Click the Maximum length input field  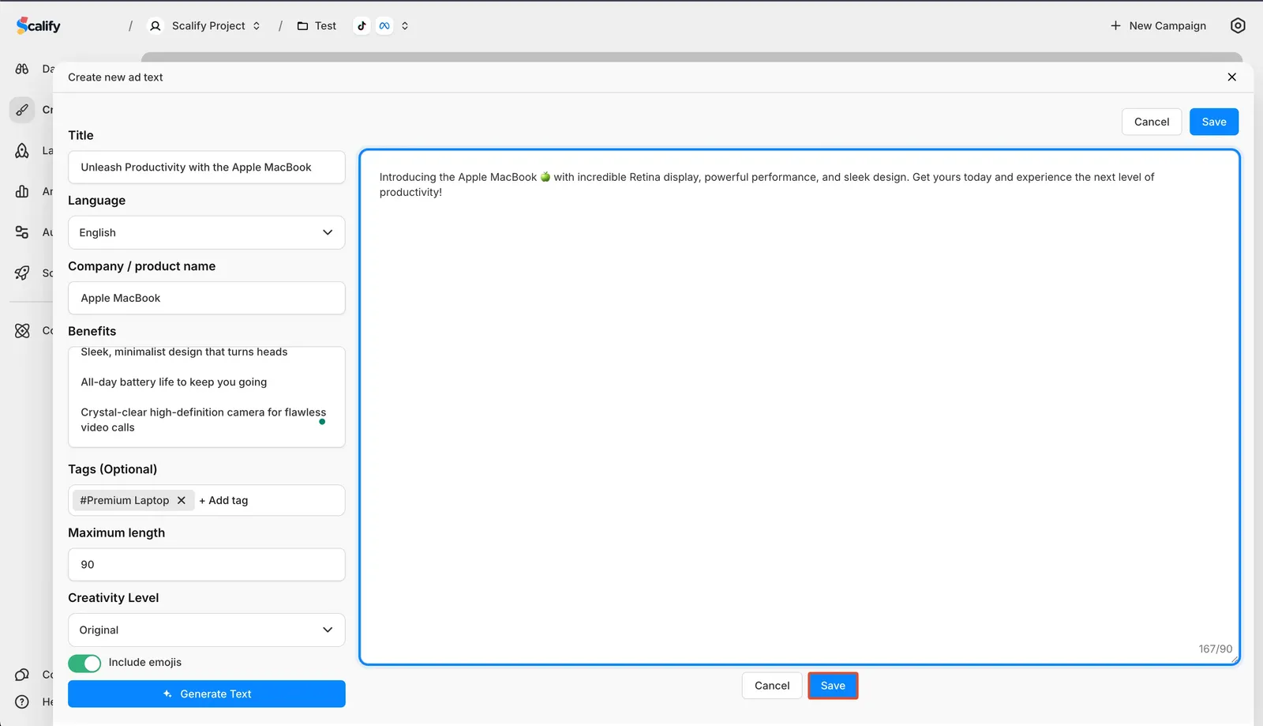click(206, 565)
